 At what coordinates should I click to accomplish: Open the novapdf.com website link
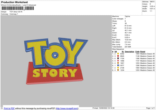point(67,108)
